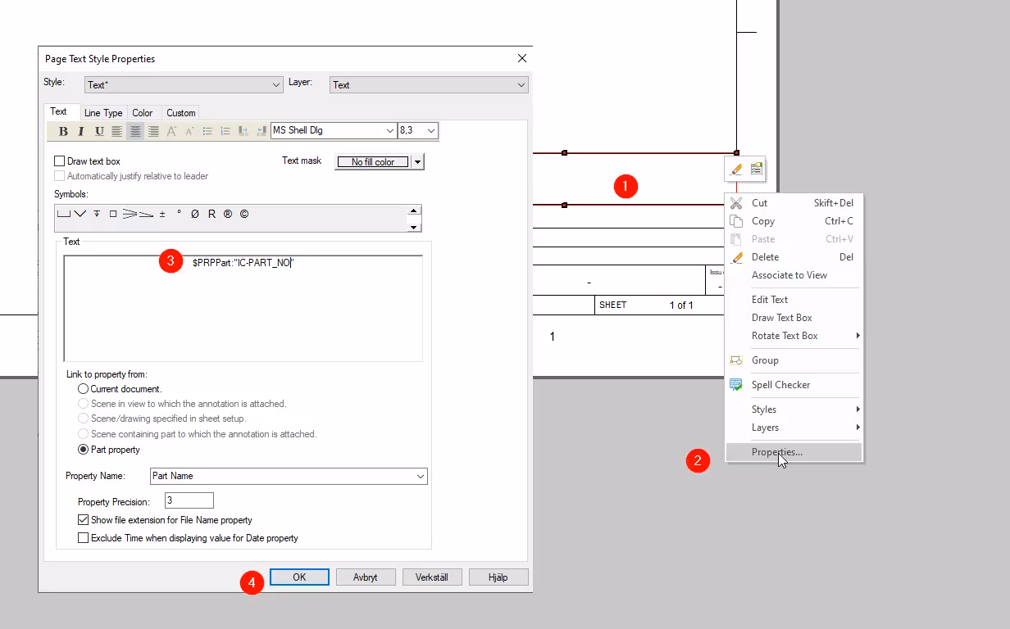Select the Current document radio button
This screenshot has width=1010, height=629.
[x=83, y=389]
